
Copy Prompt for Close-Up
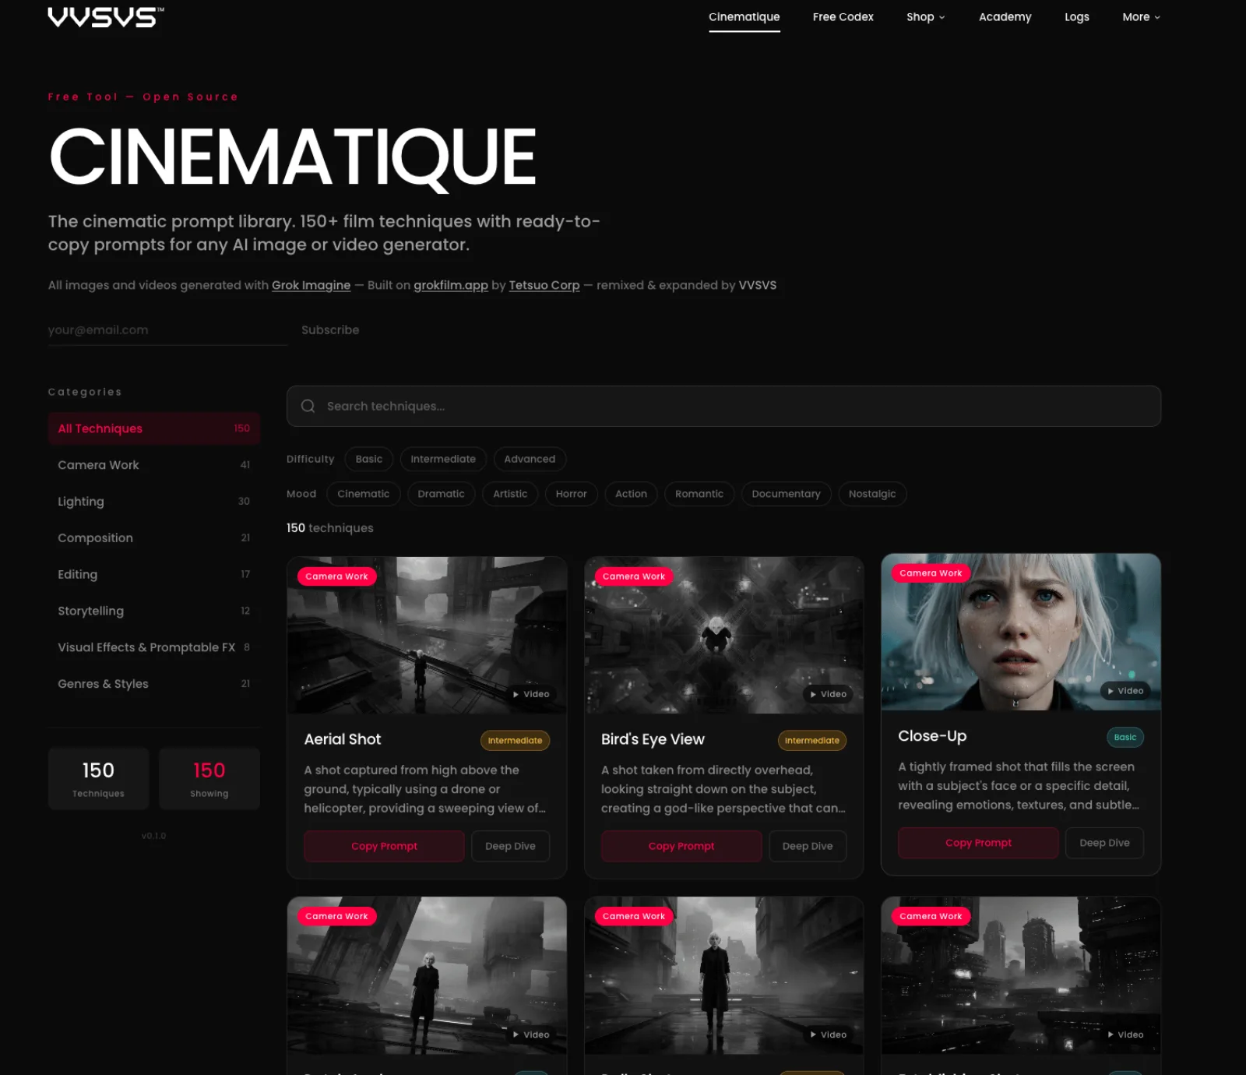[978, 843]
